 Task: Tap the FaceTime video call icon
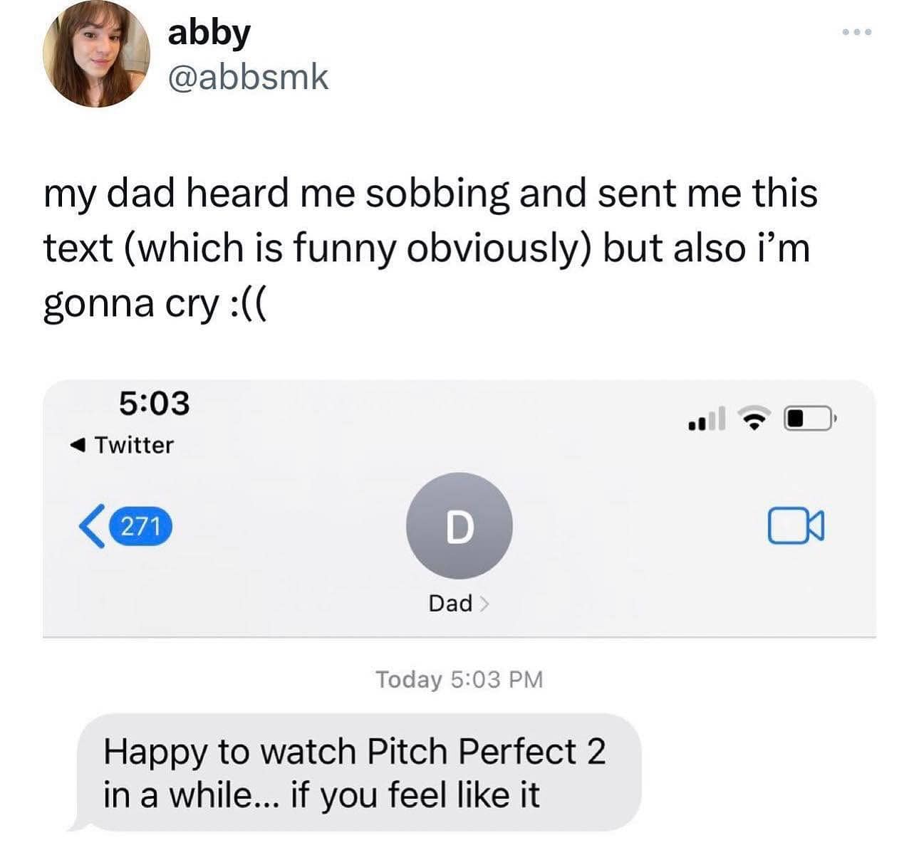(x=796, y=526)
